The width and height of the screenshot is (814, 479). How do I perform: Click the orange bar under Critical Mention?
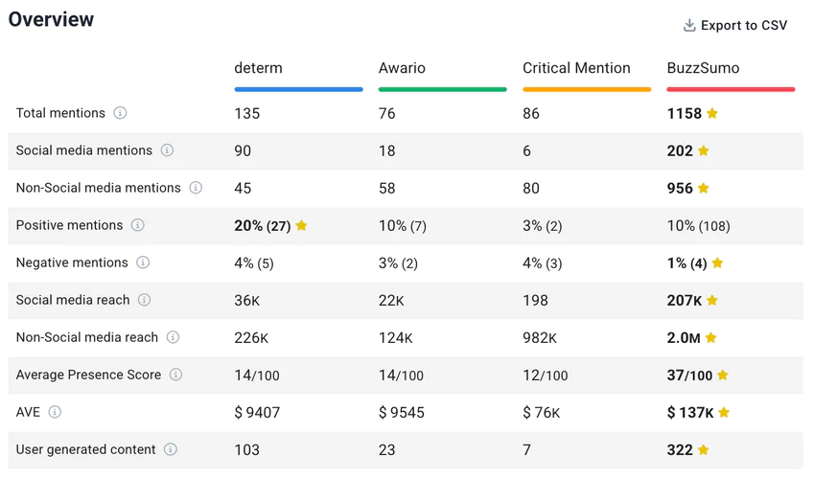click(x=587, y=89)
